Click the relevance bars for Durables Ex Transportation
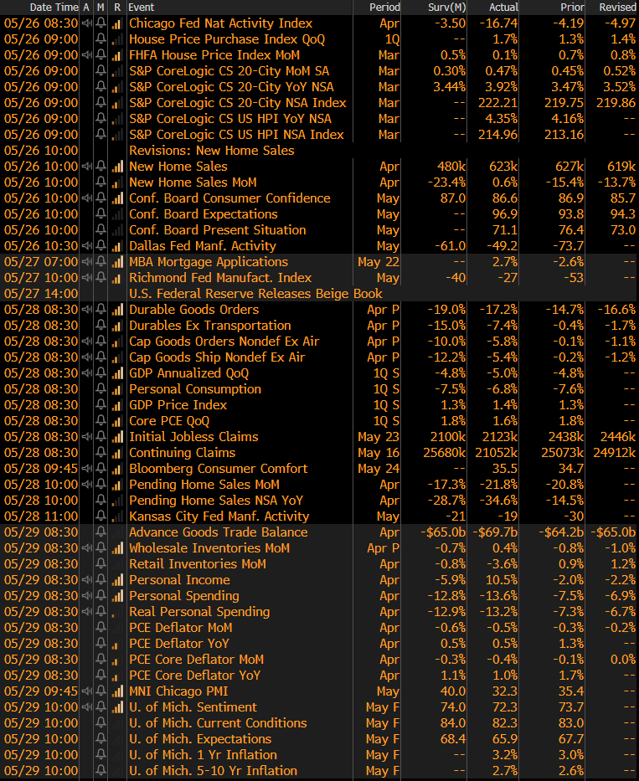Viewport: 639px width, 781px height. 117,326
